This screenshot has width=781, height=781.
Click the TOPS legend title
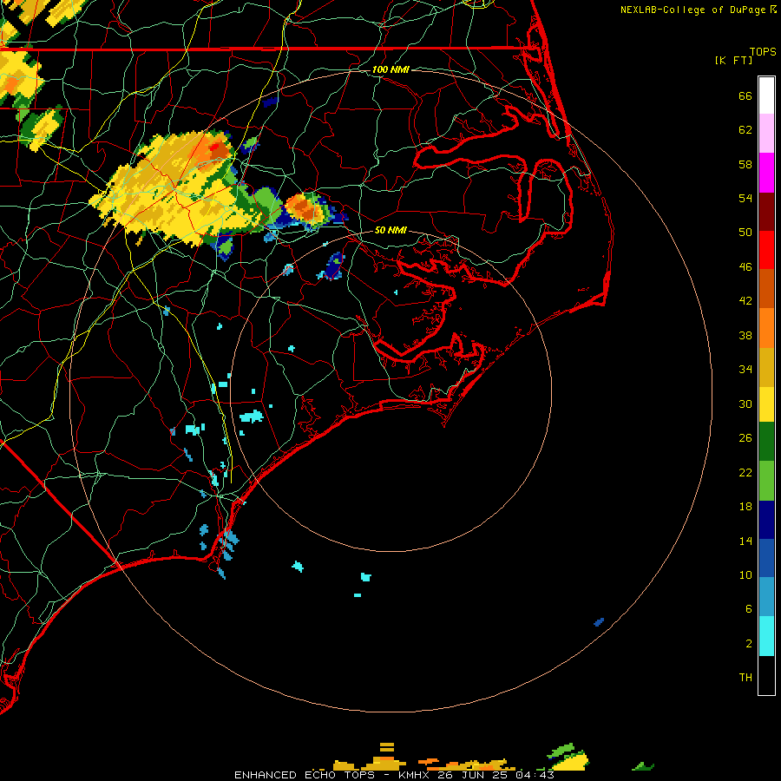pos(763,51)
